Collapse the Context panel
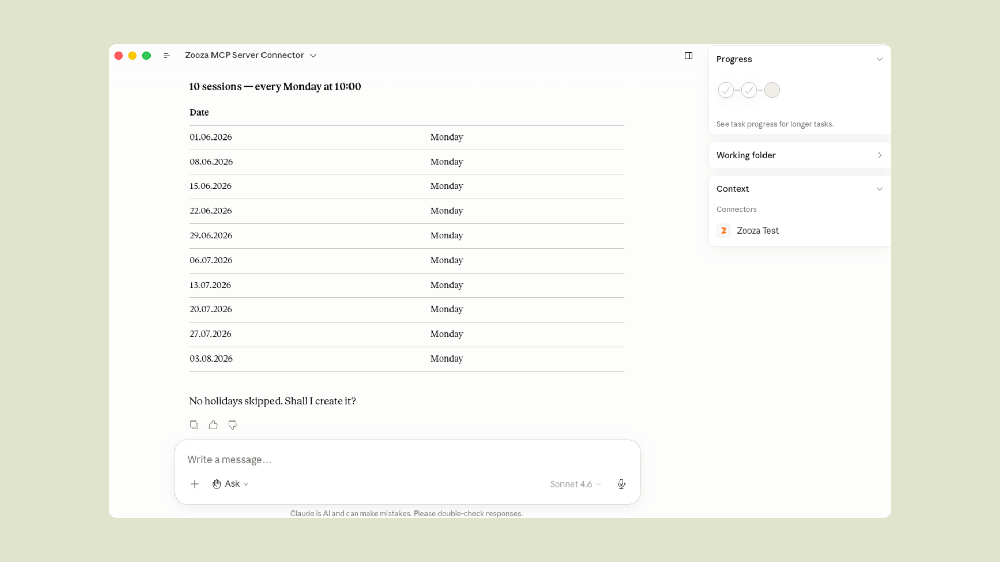The width and height of the screenshot is (1000, 562). pos(880,189)
